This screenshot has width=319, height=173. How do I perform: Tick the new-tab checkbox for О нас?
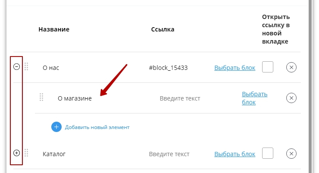pos(268,67)
